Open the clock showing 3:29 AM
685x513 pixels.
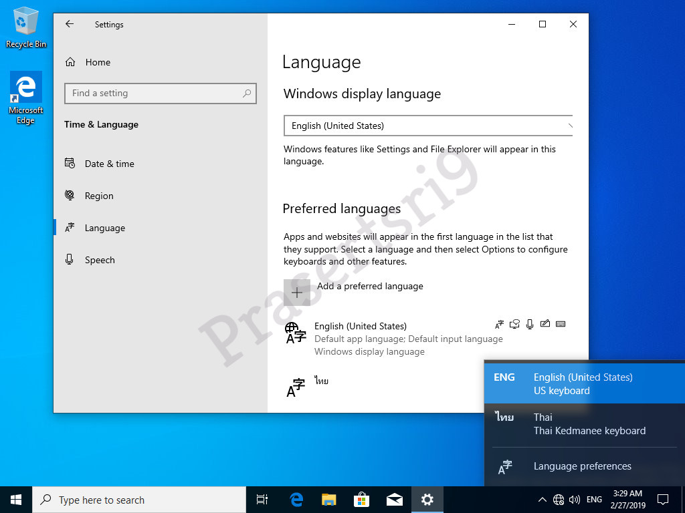(x=627, y=500)
